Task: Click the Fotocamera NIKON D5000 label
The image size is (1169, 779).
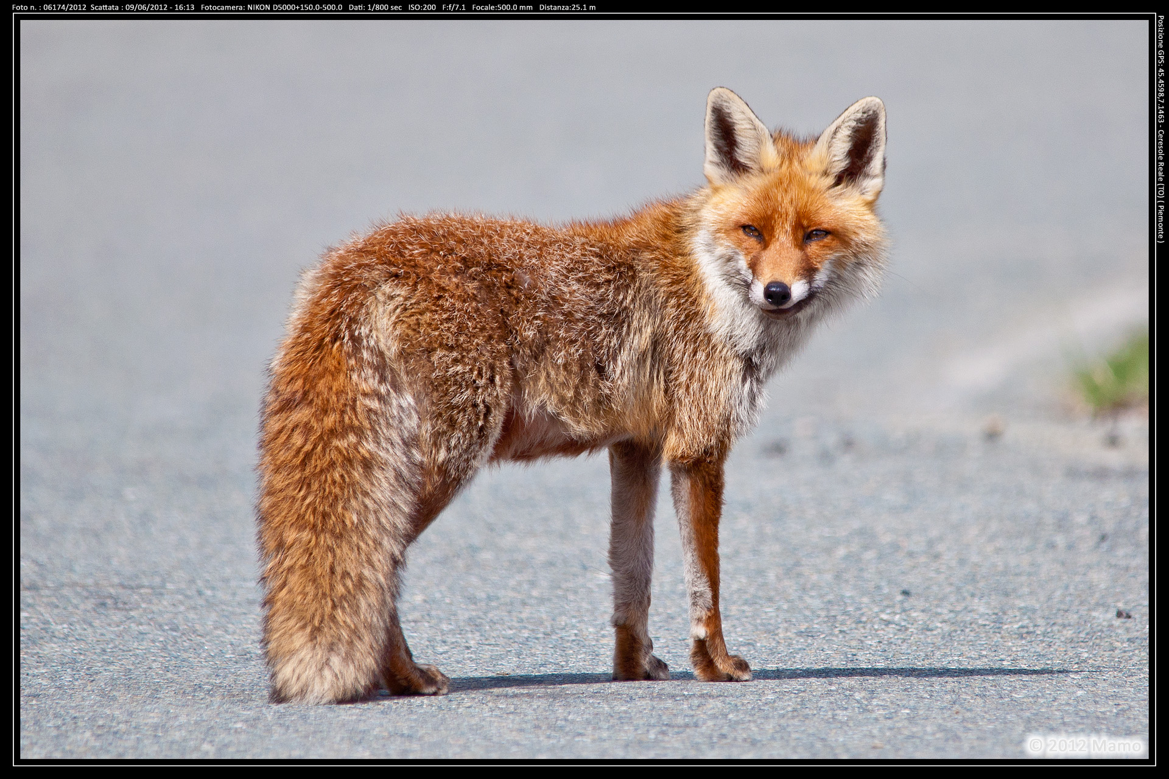Action: [x=271, y=7]
